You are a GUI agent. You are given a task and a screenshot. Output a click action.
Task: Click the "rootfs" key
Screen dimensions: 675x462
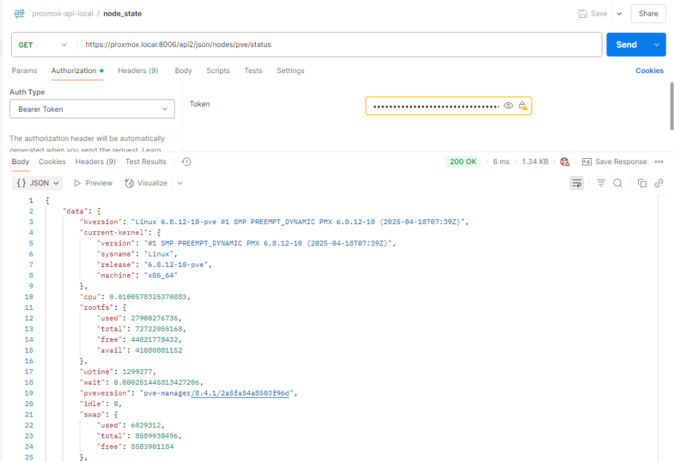[96, 307]
